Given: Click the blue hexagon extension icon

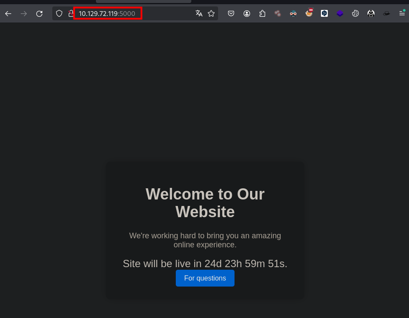Looking at the screenshot, I should tap(324, 13).
